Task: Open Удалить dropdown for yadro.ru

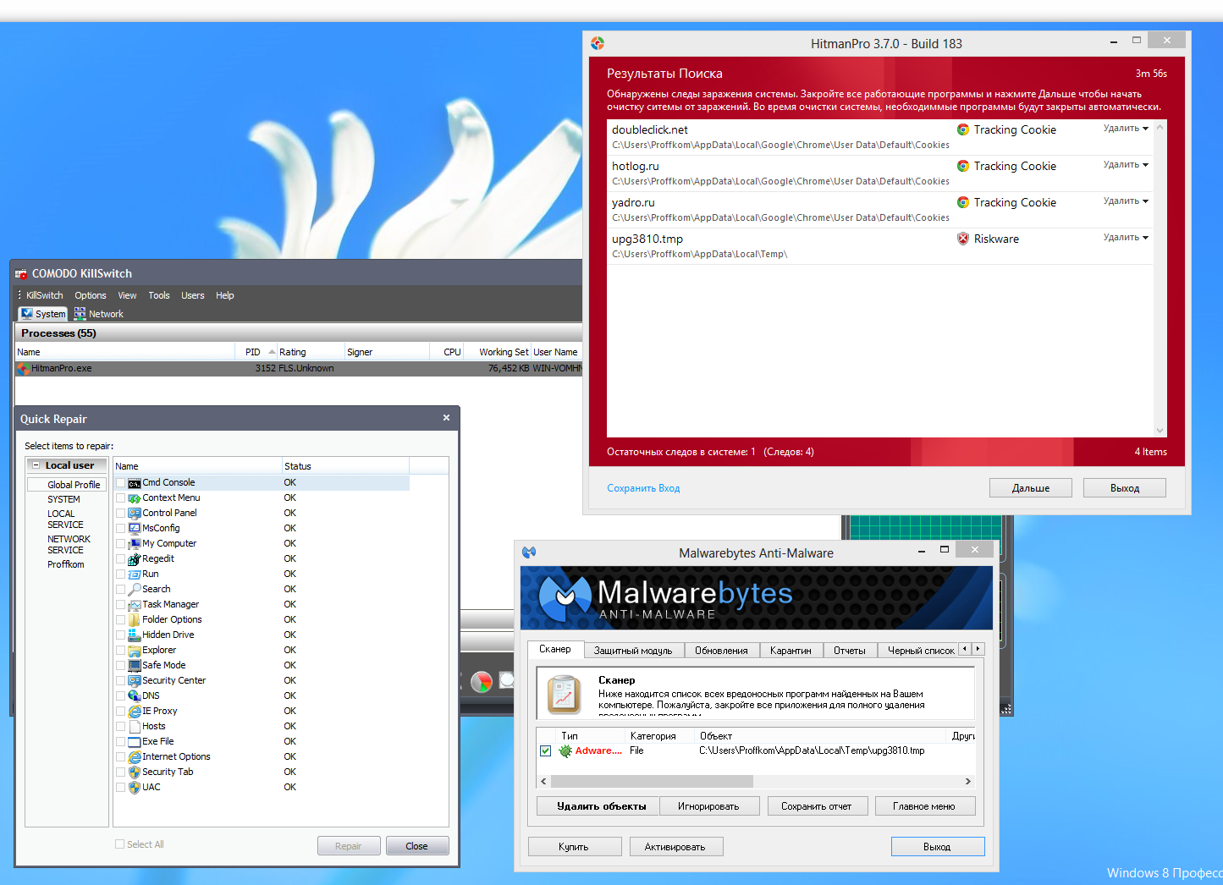Action: click(x=1126, y=201)
